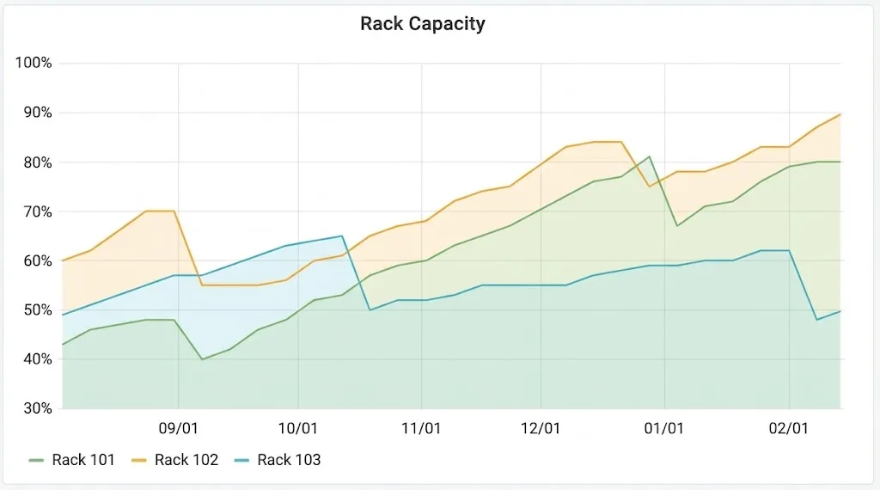
Task: Click the green Rack 101 legend swatch
Action: [37, 461]
